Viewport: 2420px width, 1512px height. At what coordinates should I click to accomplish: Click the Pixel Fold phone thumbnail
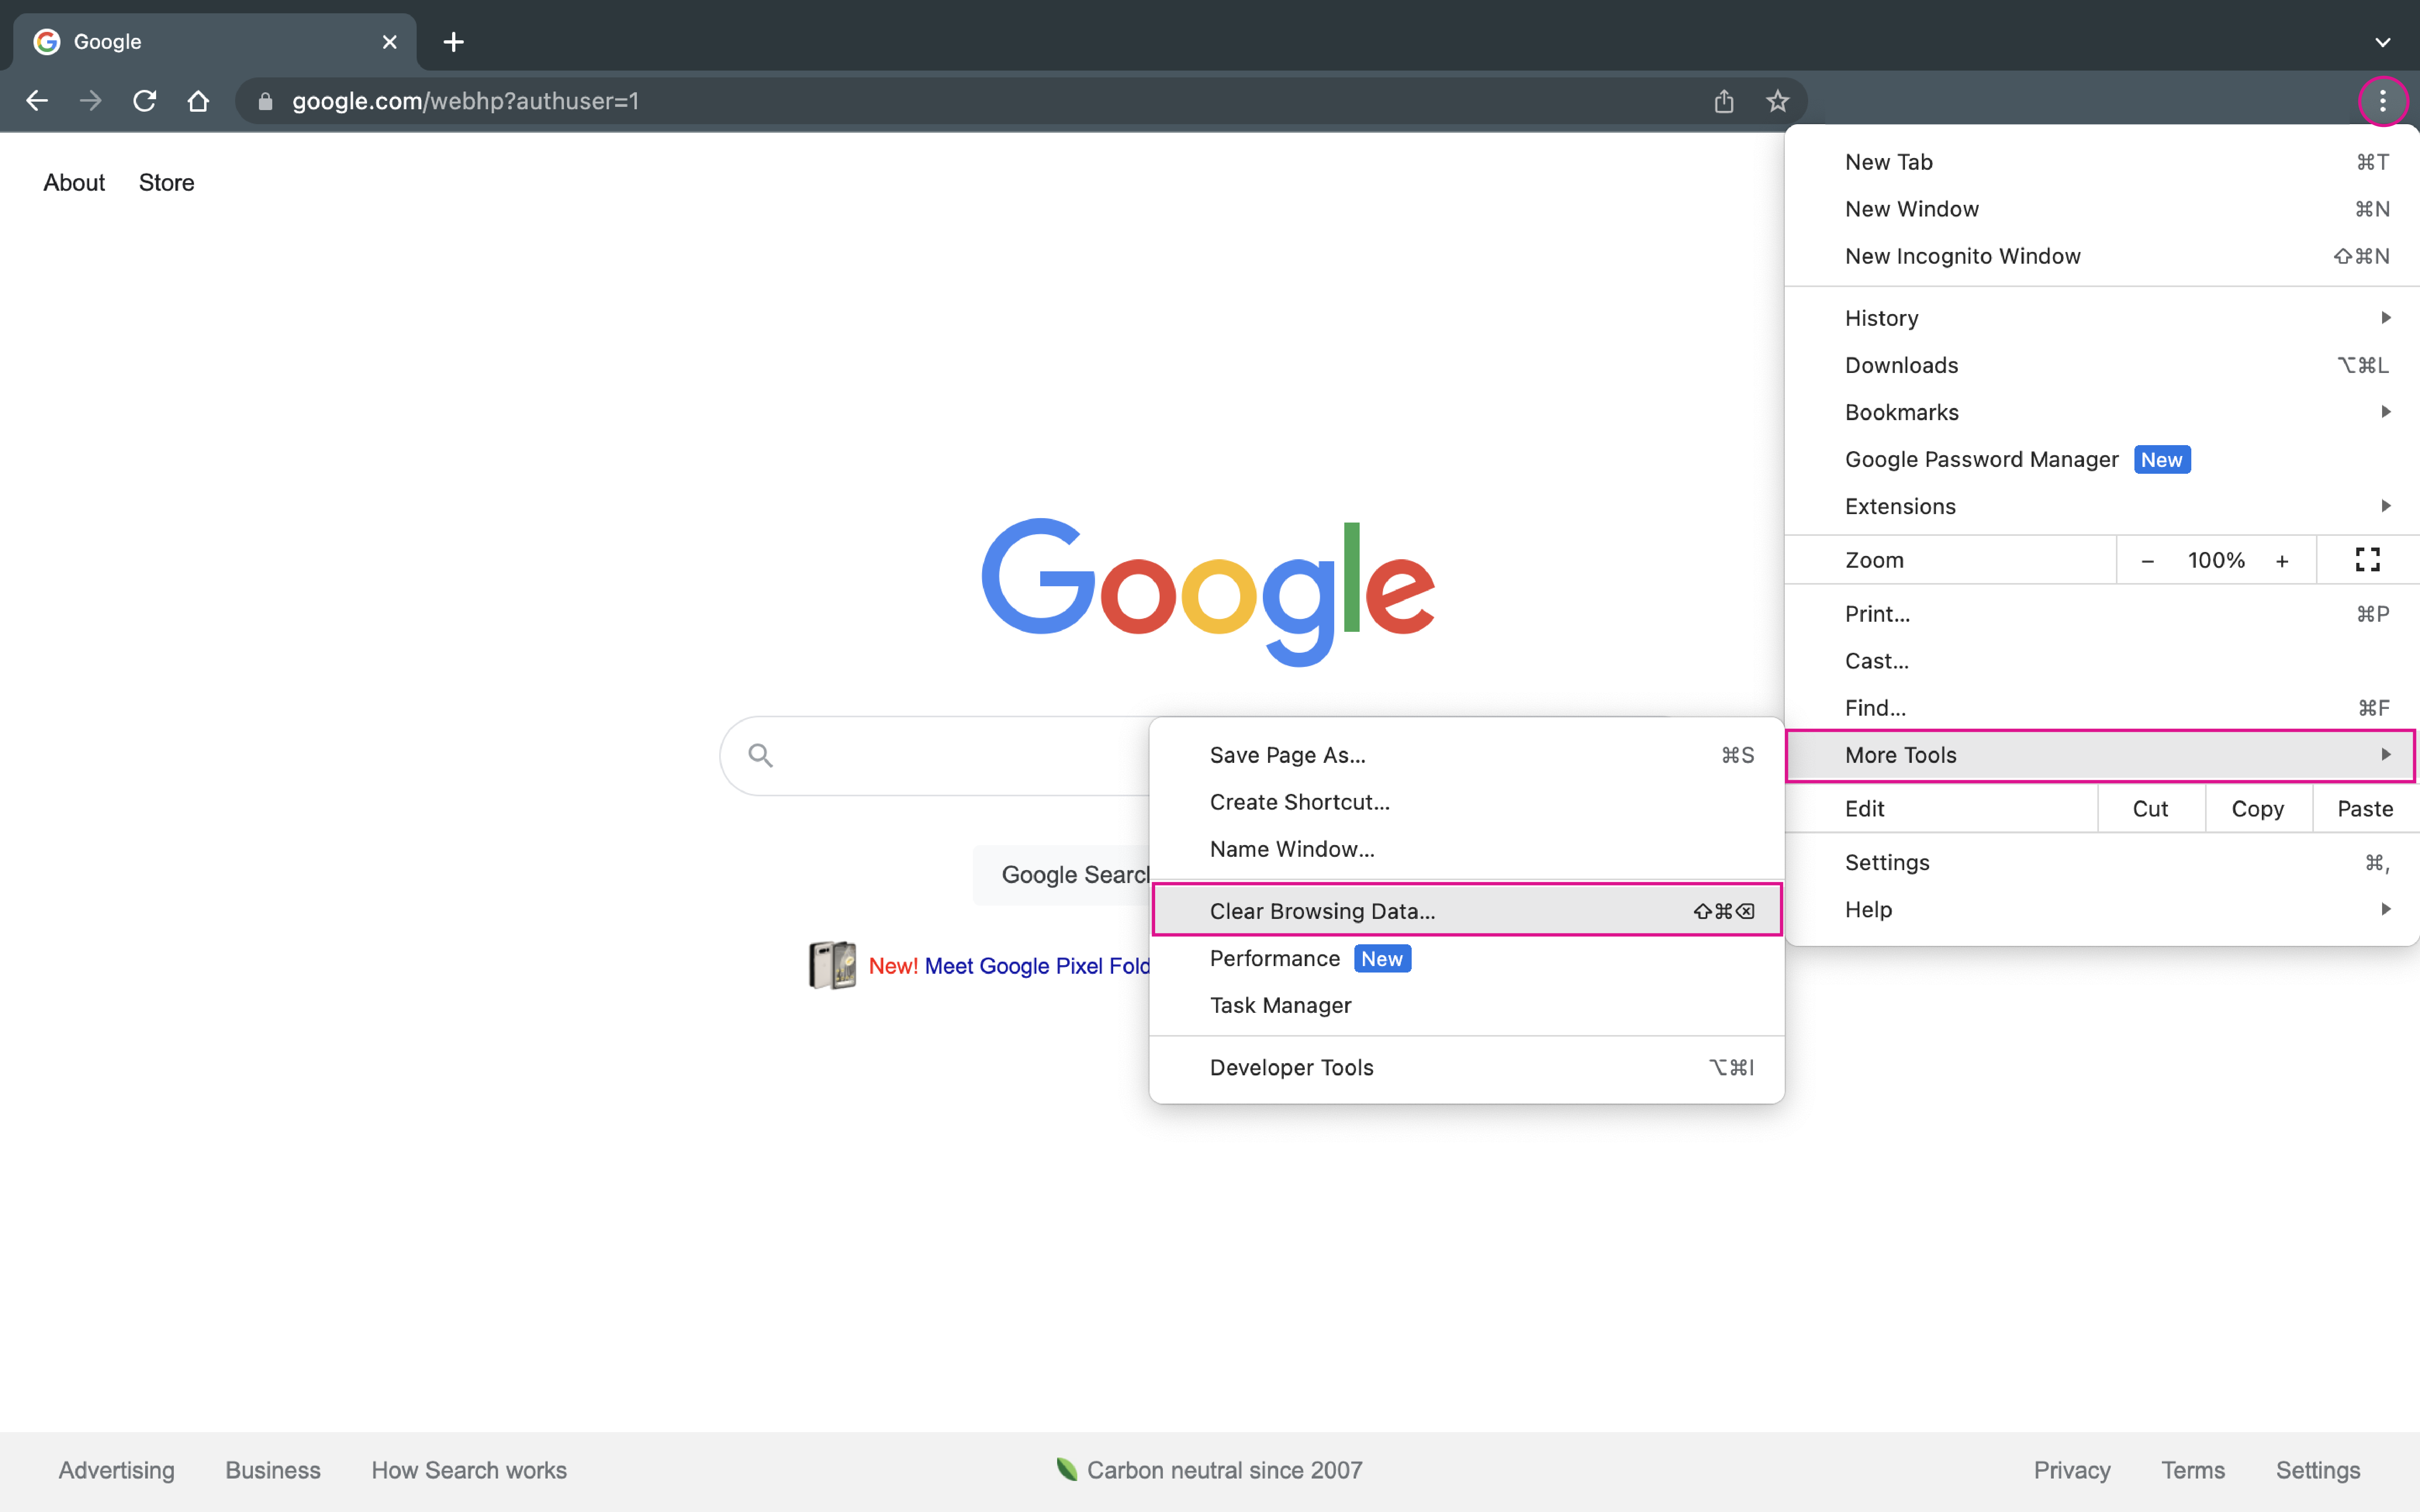pyautogui.click(x=832, y=965)
